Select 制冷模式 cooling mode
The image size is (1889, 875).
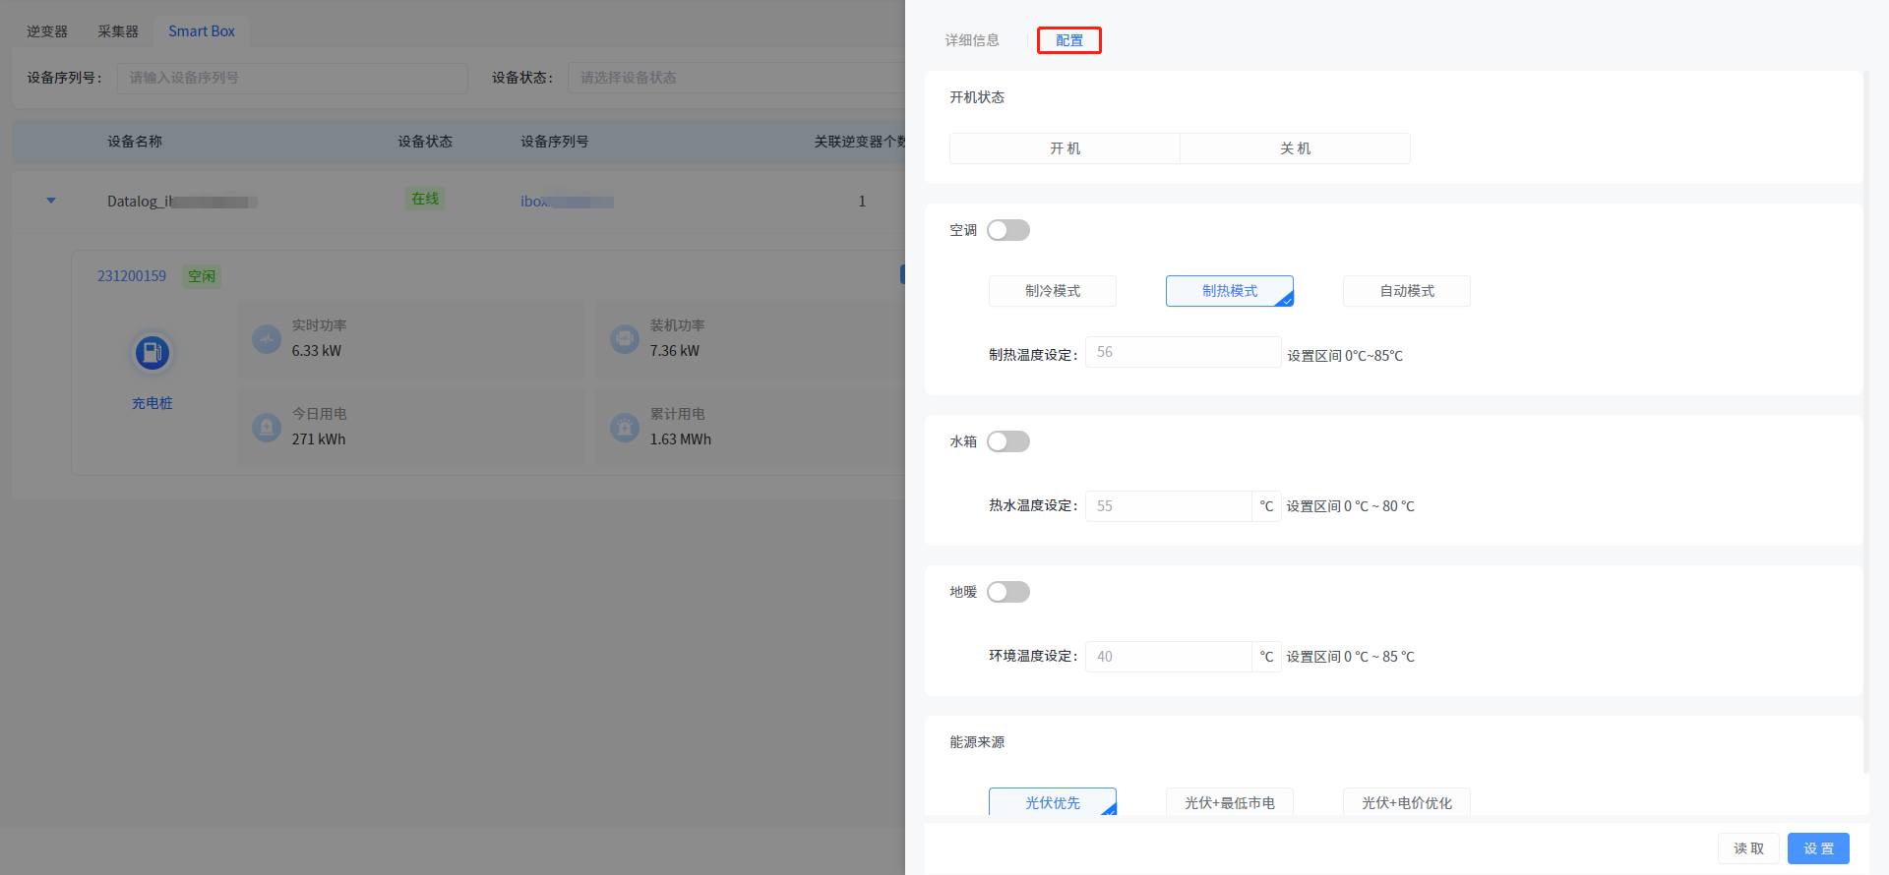coord(1052,291)
